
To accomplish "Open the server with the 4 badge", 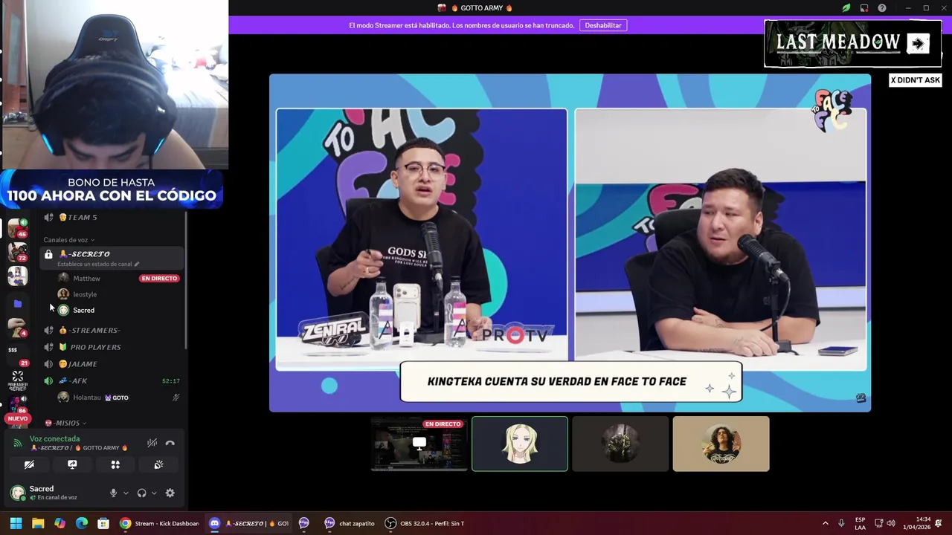I will tap(17, 327).
